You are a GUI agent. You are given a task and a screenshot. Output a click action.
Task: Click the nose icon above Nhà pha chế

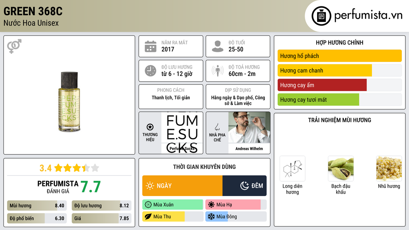coord(217,127)
